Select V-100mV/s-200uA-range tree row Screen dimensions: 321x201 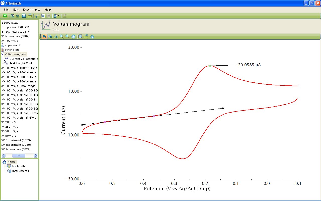click(20, 77)
